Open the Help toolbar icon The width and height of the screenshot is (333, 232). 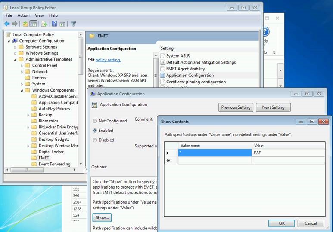55,24
